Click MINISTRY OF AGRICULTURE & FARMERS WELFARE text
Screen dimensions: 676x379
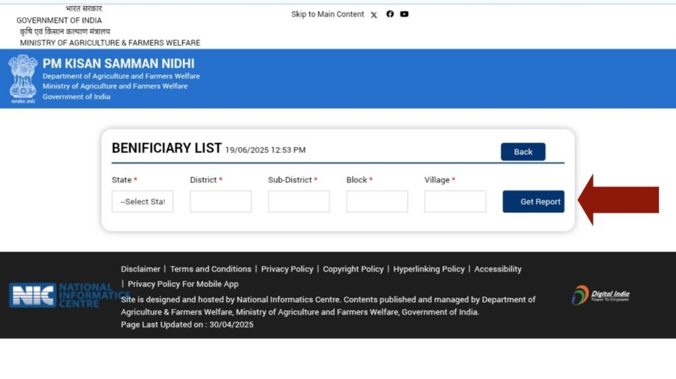point(110,43)
